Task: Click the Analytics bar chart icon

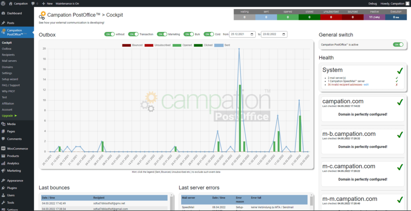Action: tap(3, 163)
